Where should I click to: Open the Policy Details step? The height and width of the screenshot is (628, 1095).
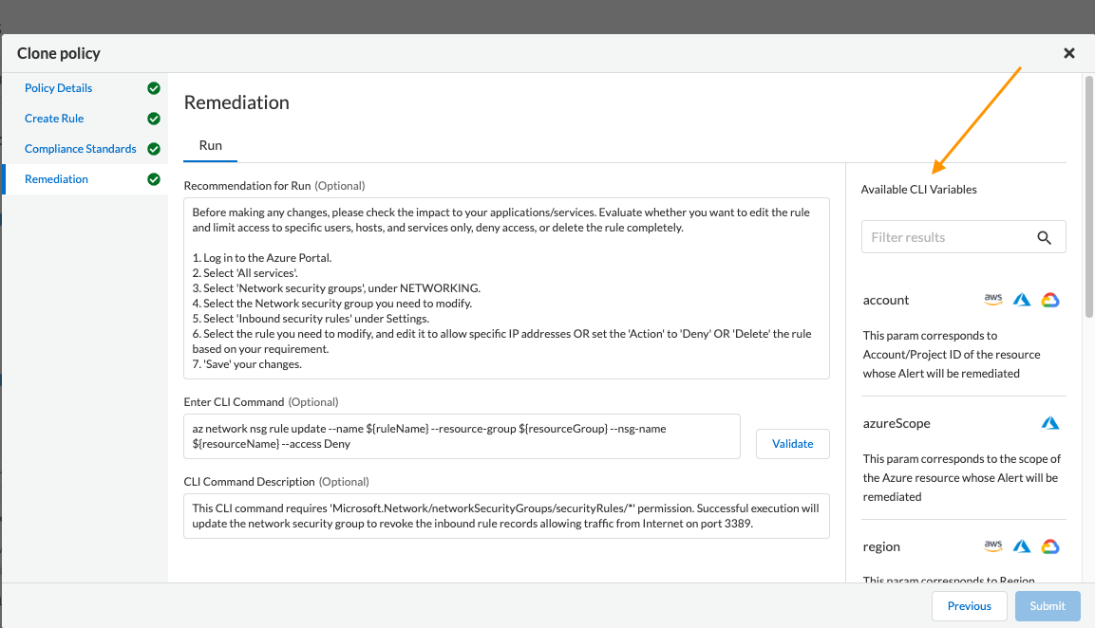[x=59, y=88]
